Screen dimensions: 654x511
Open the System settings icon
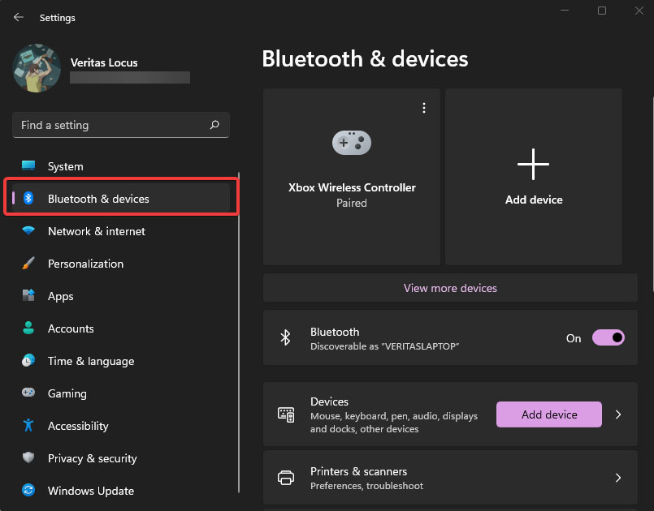(x=28, y=166)
